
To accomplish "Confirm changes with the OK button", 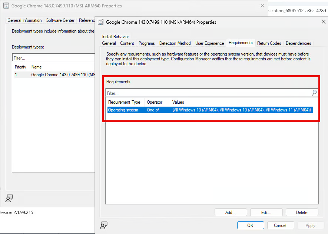I will [251, 225].
